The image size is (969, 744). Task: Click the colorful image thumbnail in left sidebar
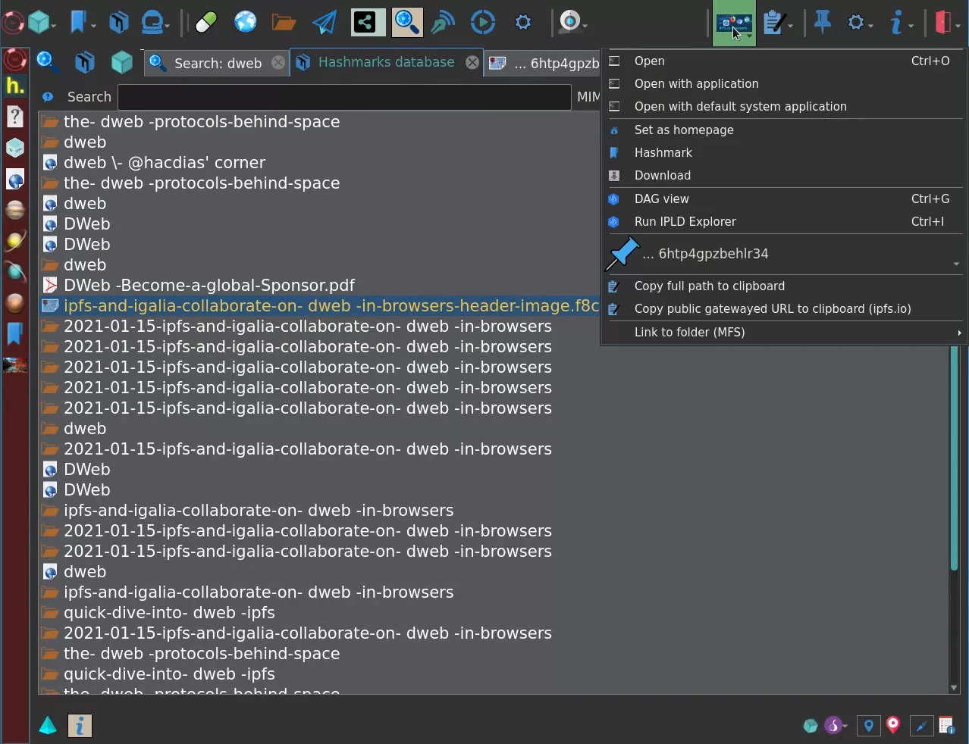(15, 365)
